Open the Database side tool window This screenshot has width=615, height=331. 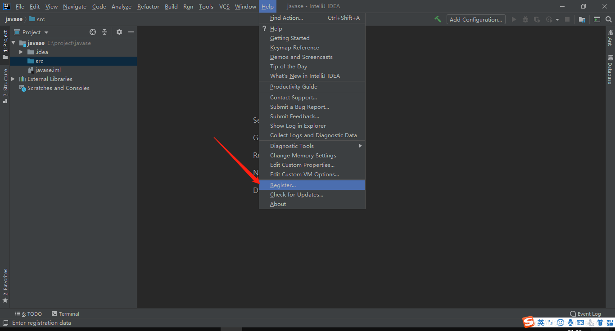(x=610, y=70)
